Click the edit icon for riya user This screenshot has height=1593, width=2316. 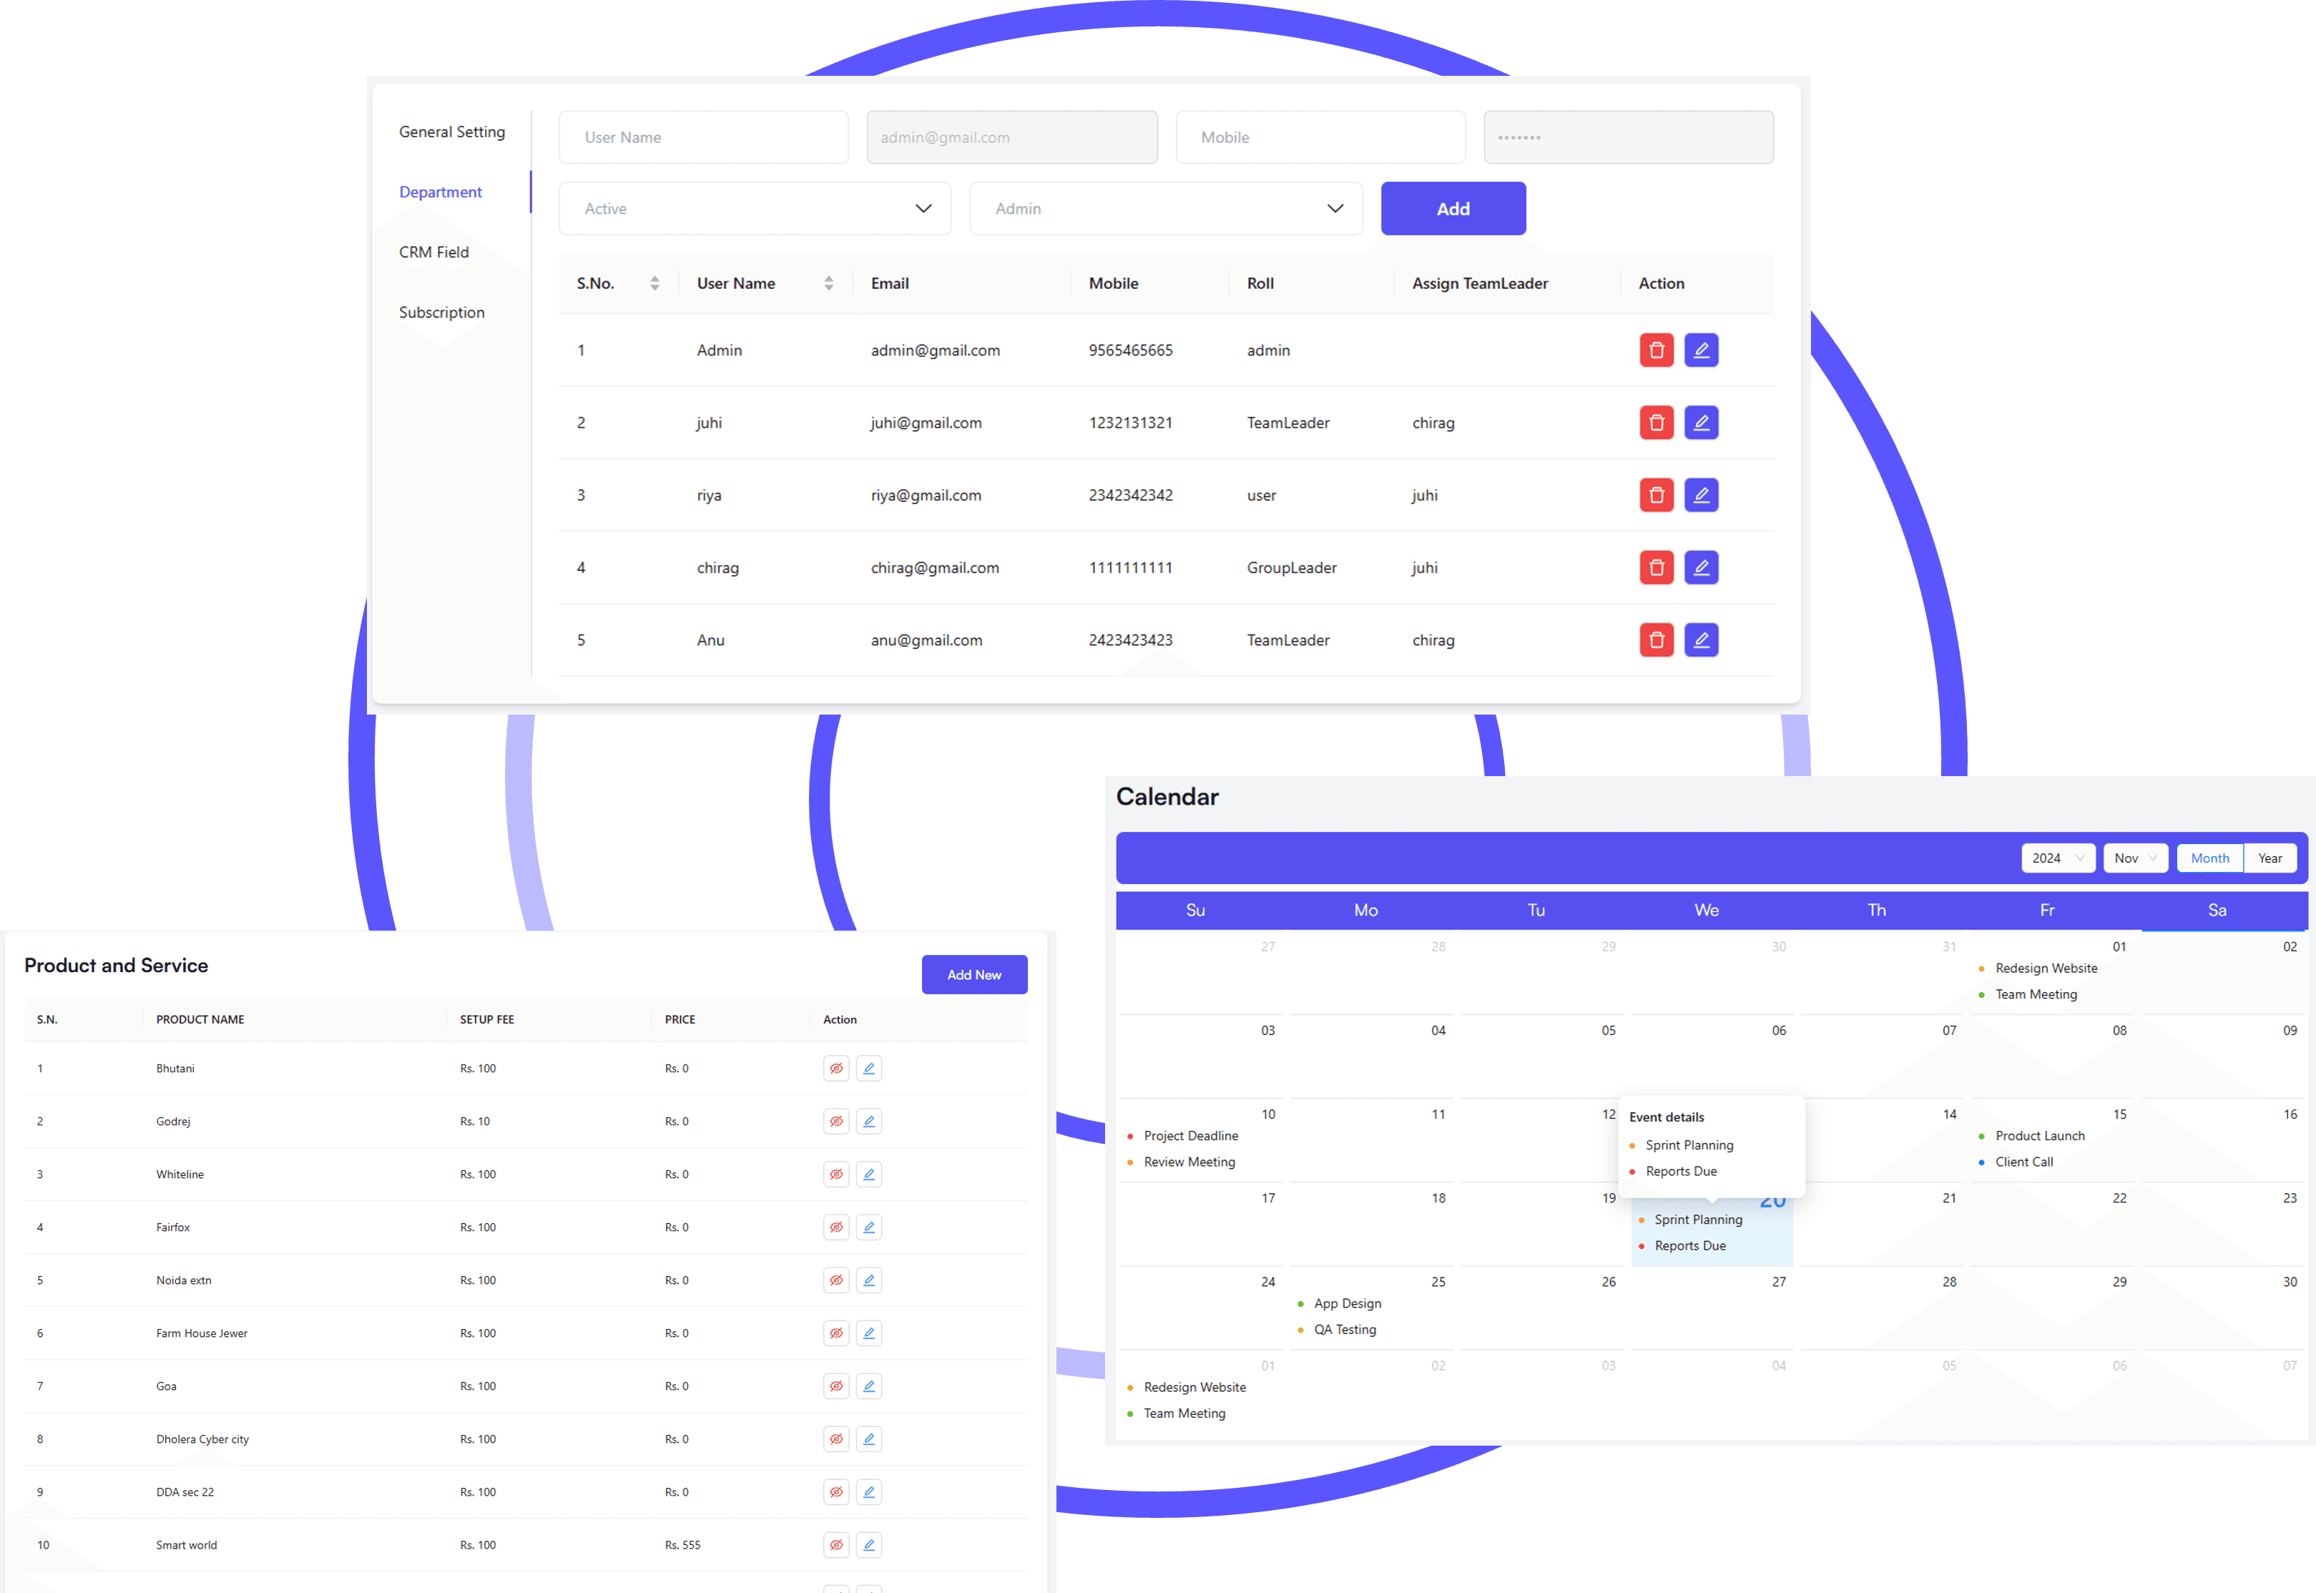point(1700,494)
